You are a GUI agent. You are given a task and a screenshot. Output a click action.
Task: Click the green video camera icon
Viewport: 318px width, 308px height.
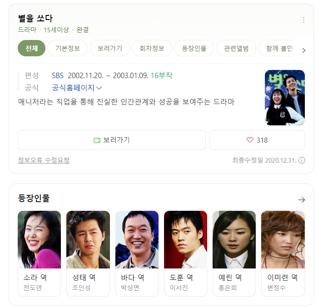[x=97, y=140]
